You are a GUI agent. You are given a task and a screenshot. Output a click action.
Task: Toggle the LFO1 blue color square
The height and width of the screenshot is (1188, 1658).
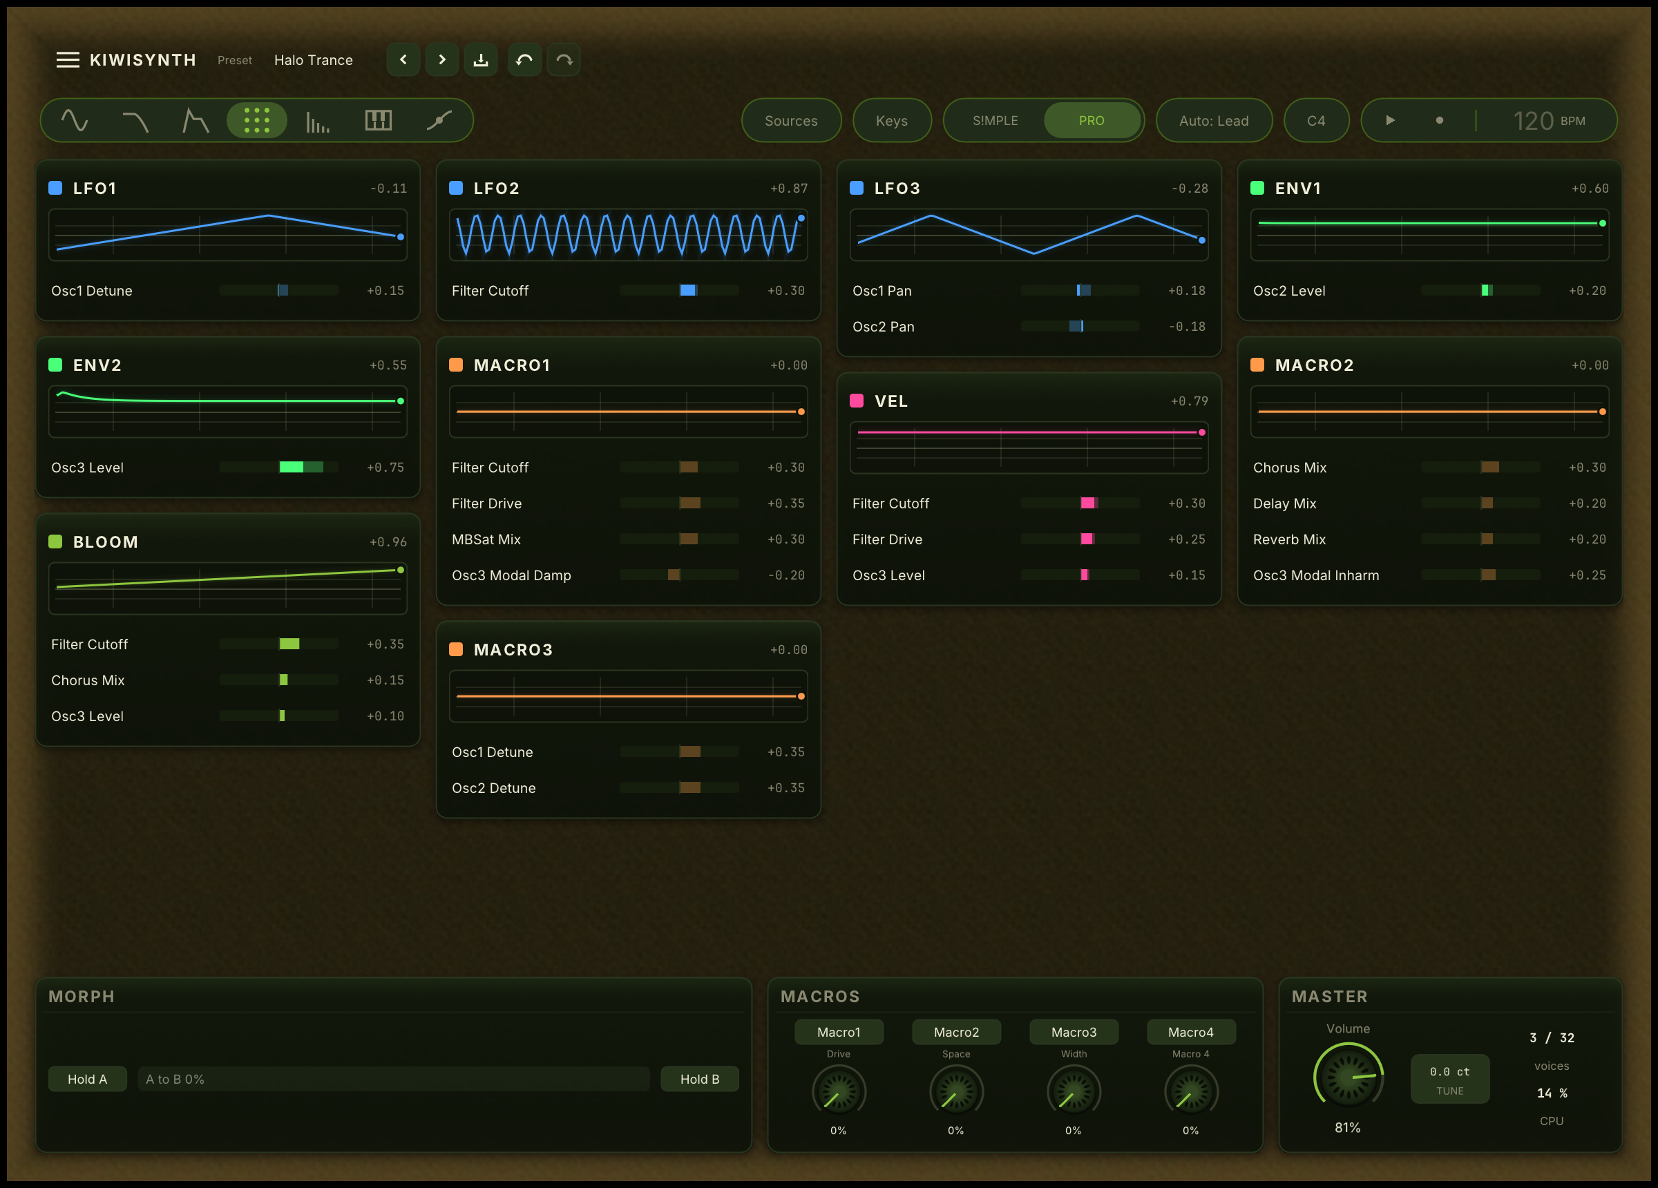[55, 188]
